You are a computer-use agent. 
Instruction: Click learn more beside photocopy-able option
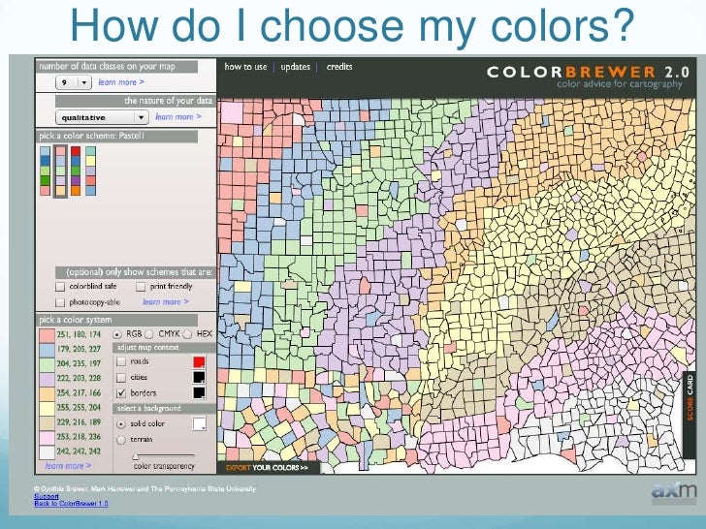point(166,302)
